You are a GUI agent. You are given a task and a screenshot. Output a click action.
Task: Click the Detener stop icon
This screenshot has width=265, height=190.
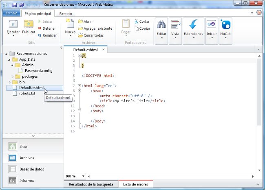click(x=39, y=28)
